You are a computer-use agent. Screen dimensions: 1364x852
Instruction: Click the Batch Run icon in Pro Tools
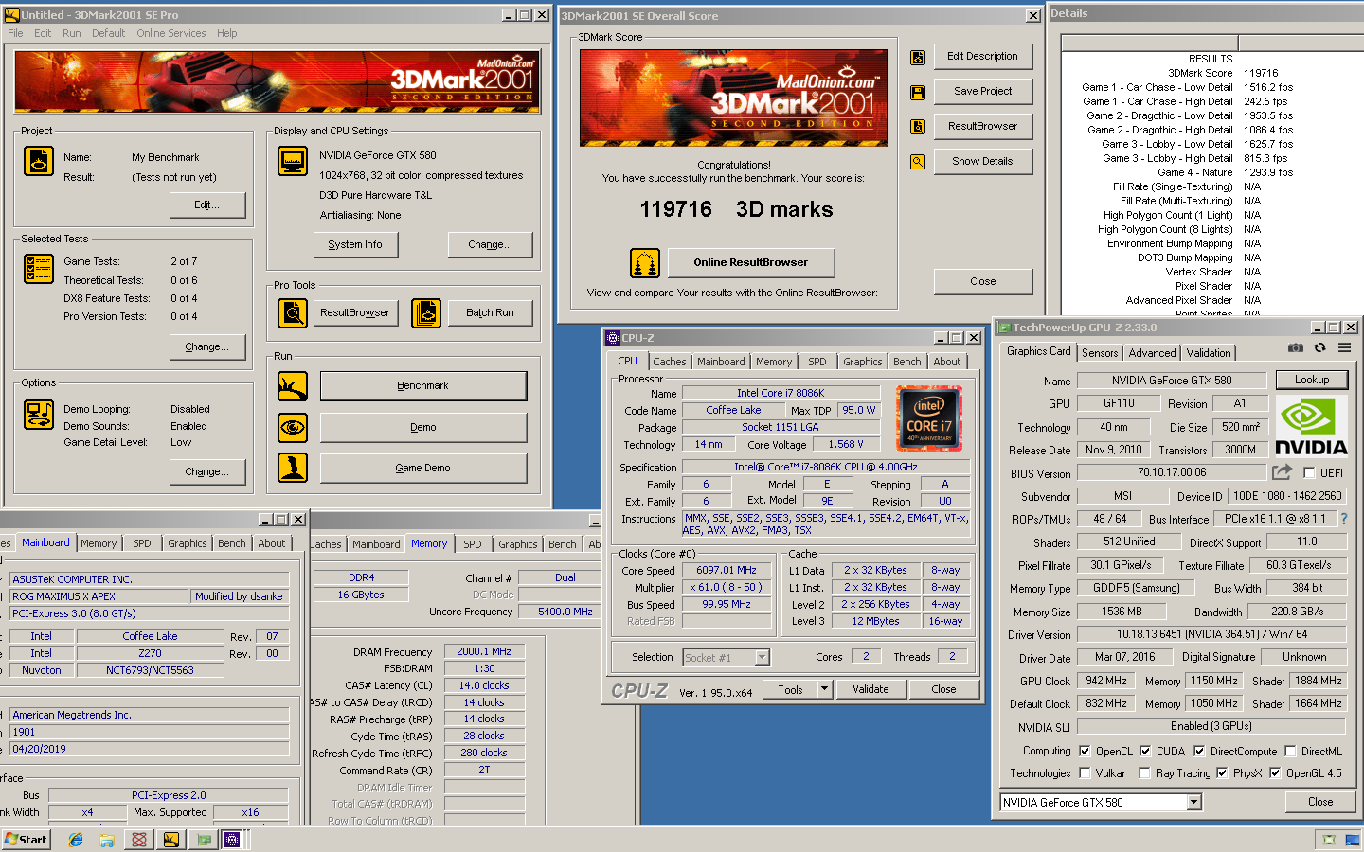coord(426,312)
